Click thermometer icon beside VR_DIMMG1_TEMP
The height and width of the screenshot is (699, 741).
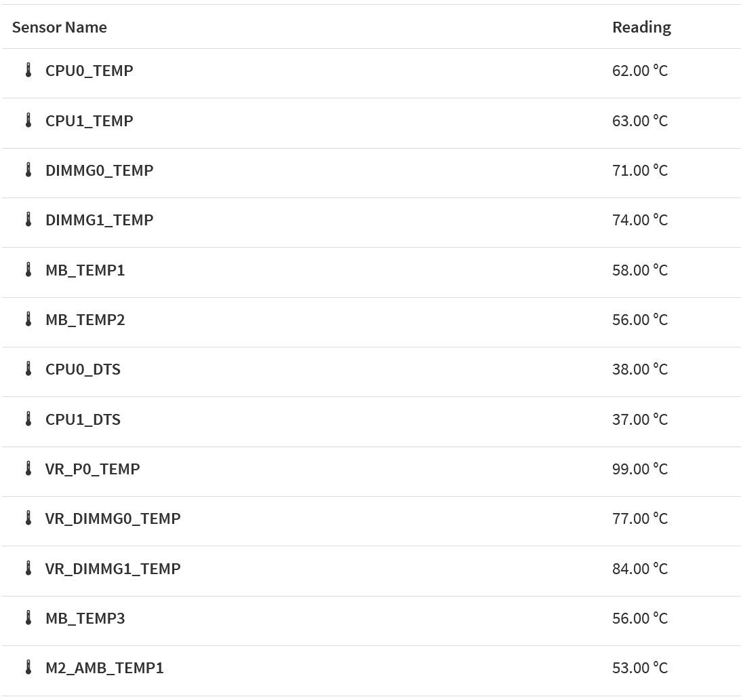(x=28, y=569)
